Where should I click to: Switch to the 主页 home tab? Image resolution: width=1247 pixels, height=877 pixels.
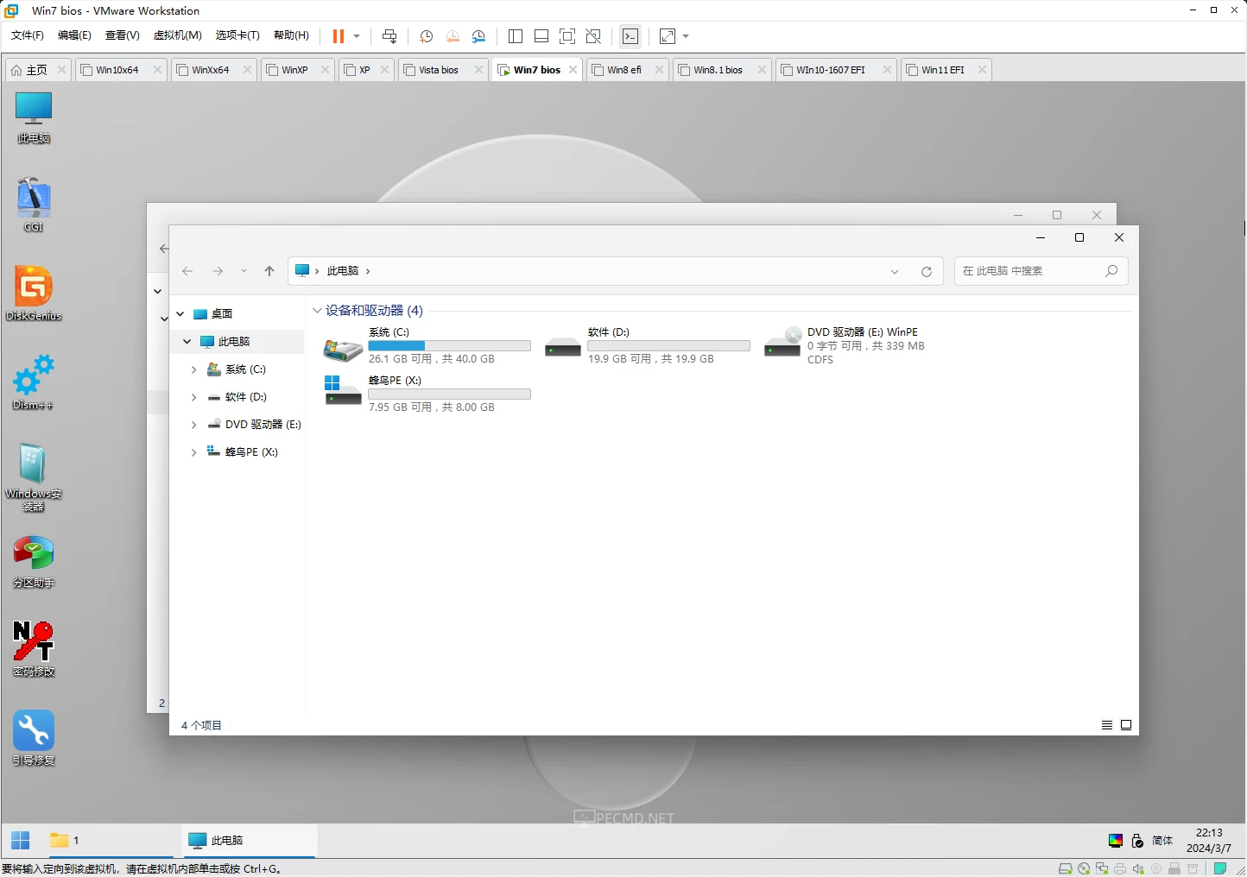click(x=37, y=70)
